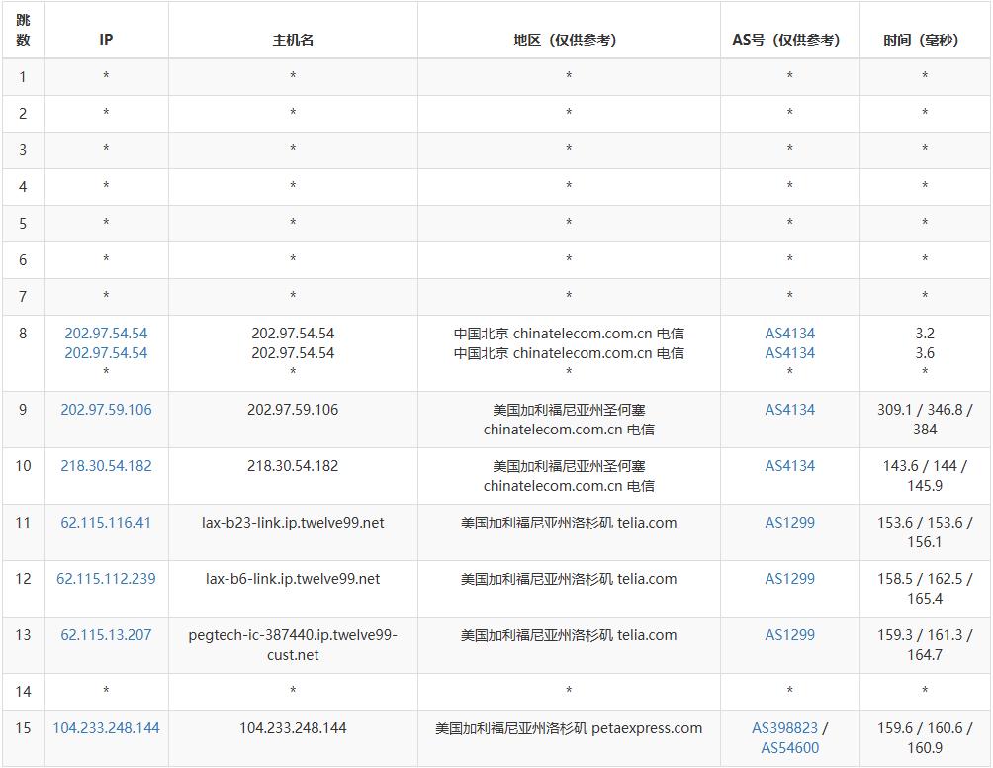Click the petaexpress.com region cell in hop 15

pyautogui.click(x=569, y=728)
